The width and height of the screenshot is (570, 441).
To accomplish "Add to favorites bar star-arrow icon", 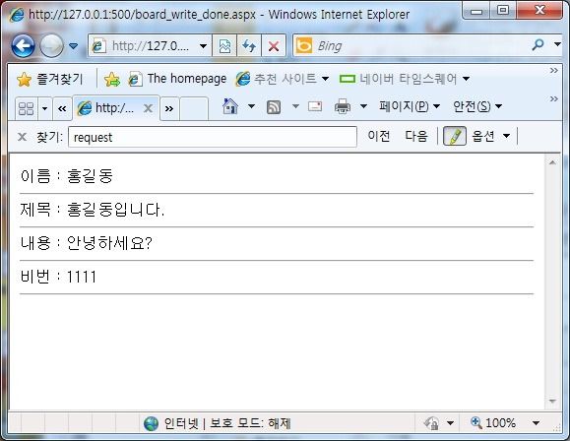I will click(x=112, y=79).
